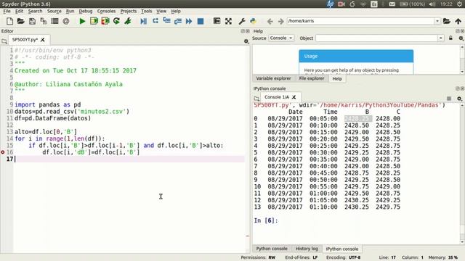Continue execution until next breakpoint

click(189, 21)
